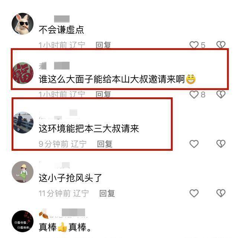Screen dimensions: 238x238
Task: Open username with leaf emoji above 真棒
Action: 62,213
